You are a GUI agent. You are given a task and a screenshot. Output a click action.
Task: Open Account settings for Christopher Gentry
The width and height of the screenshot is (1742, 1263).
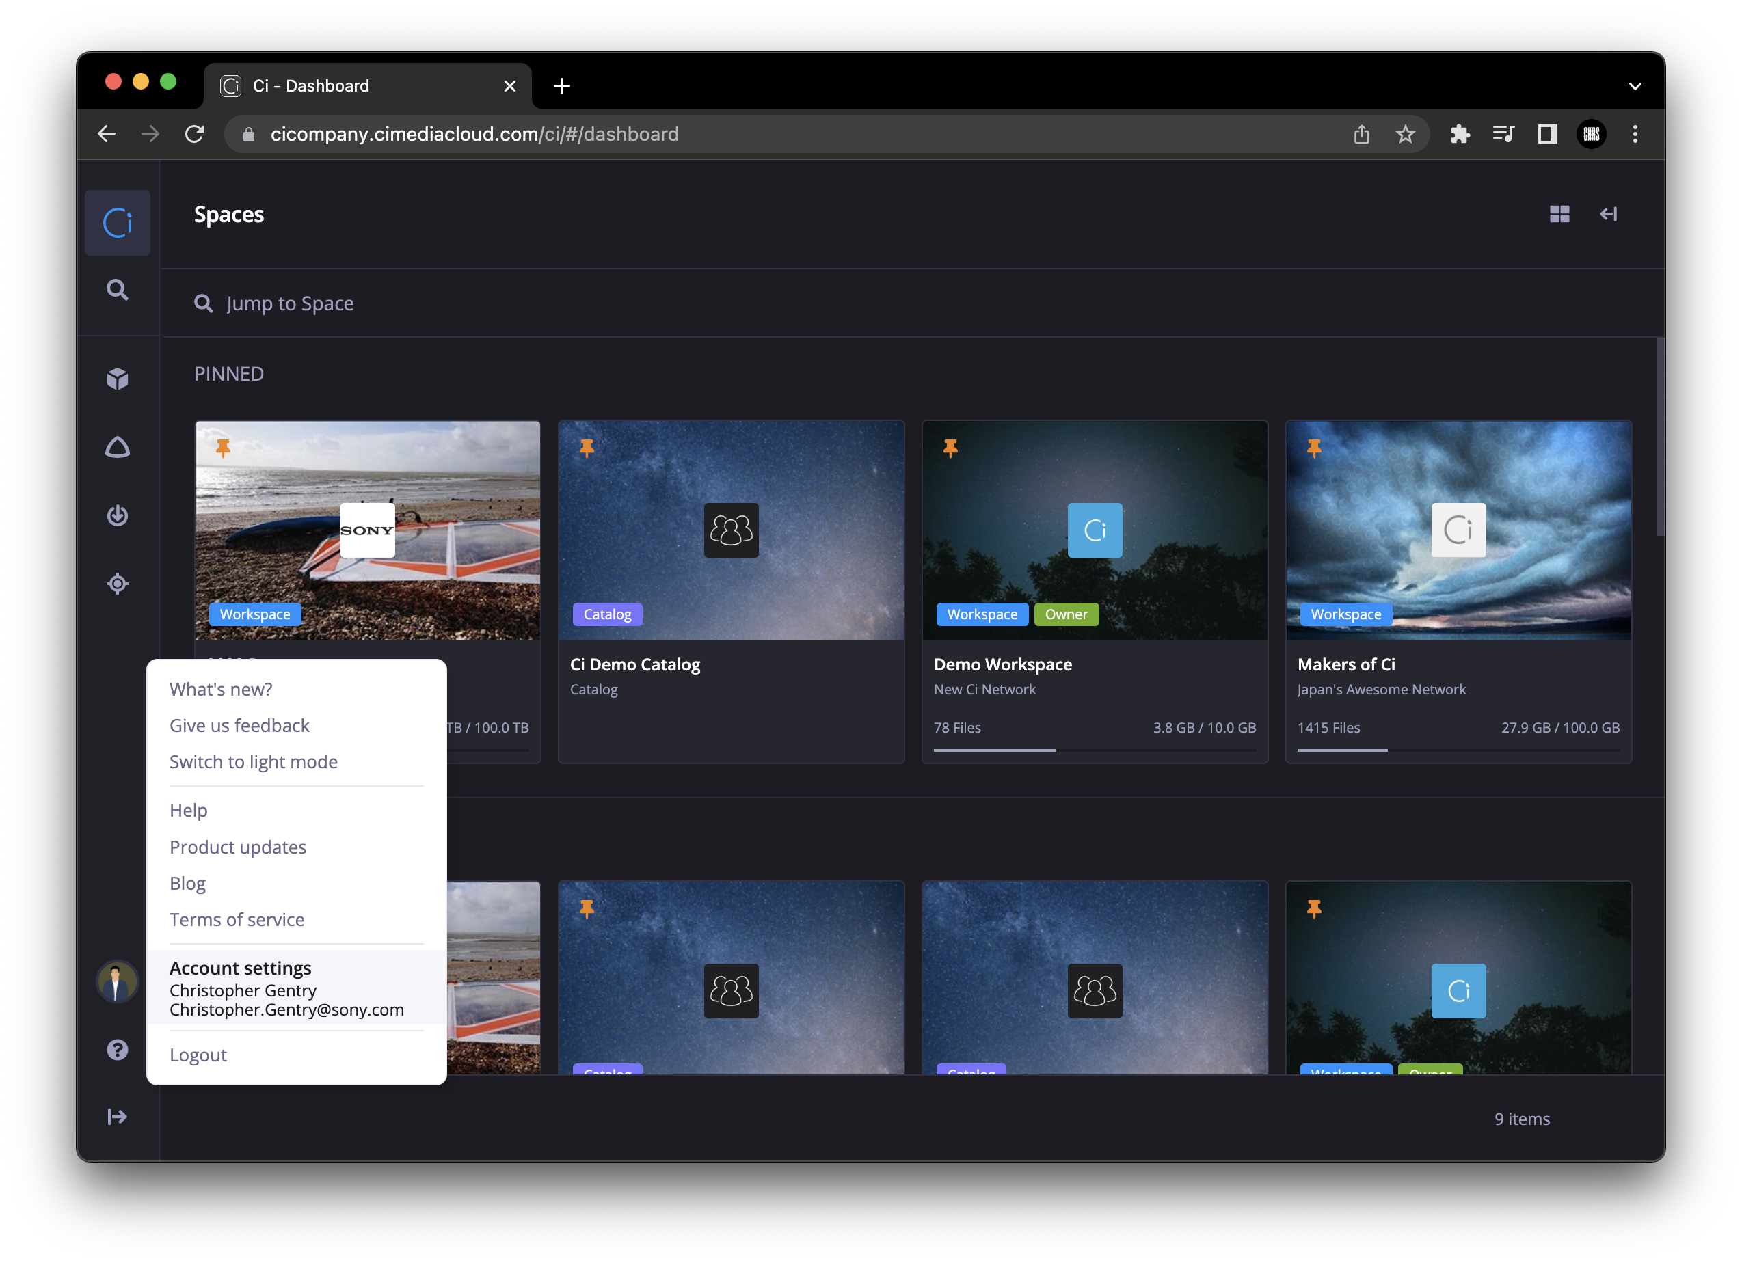pyautogui.click(x=297, y=988)
